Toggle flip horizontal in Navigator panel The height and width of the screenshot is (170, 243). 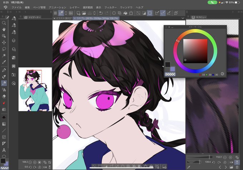tap(45, 167)
